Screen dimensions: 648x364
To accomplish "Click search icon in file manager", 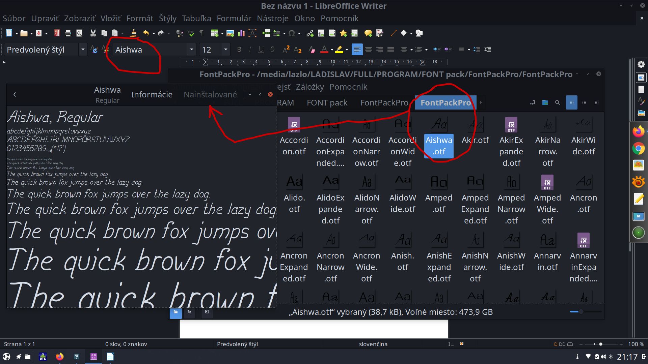I will tap(558, 102).
